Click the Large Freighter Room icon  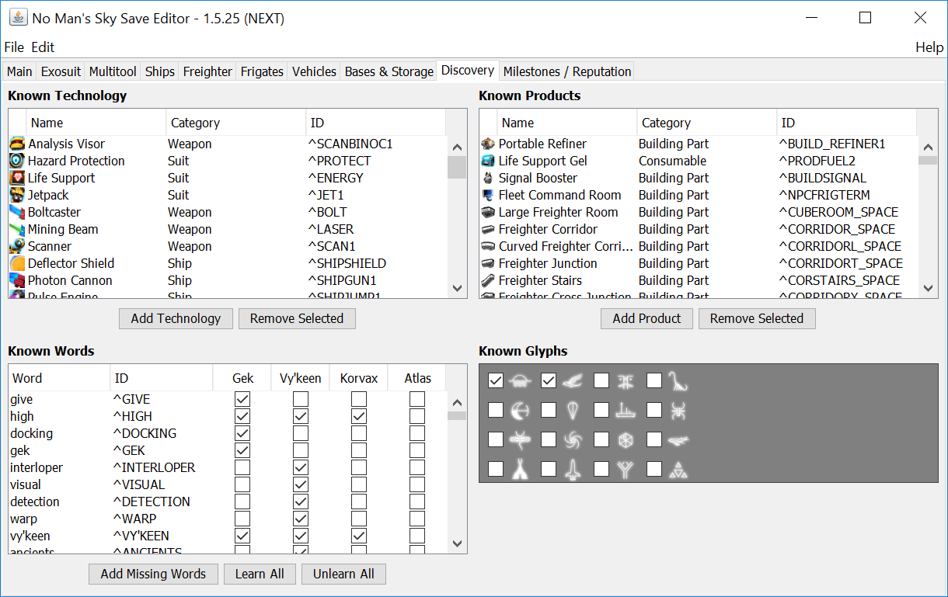click(488, 212)
